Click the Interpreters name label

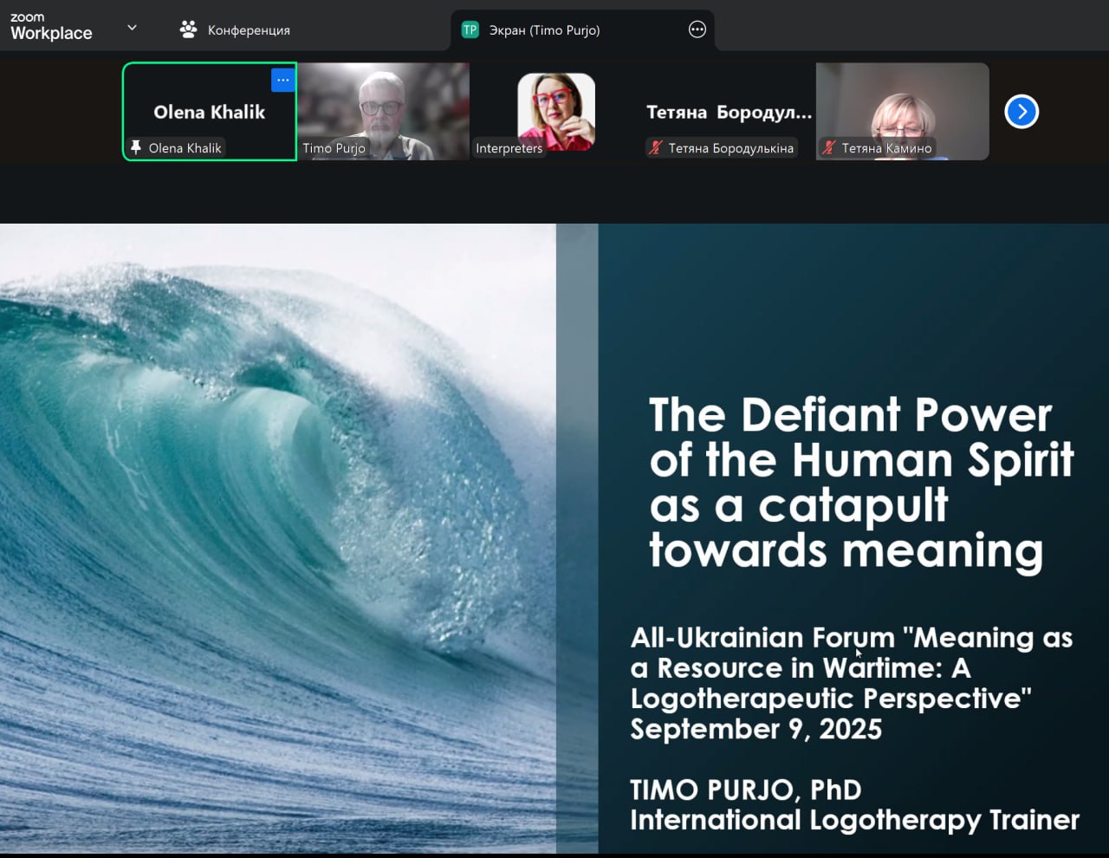(x=509, y=148)
